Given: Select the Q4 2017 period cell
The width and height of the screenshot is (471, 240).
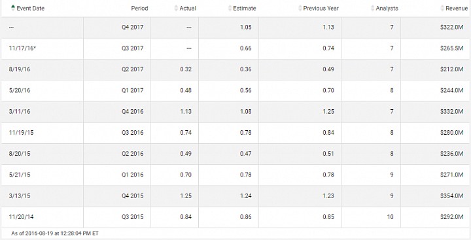Looking at the screenshot, I should pyautogui.click(x=132, y=27).
